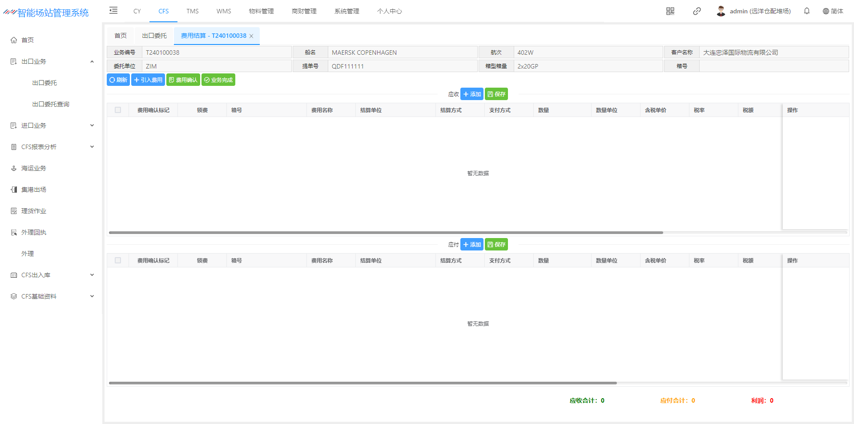Click the 引入费用 button
Screen dimensions: 854x424
[148, 80]
